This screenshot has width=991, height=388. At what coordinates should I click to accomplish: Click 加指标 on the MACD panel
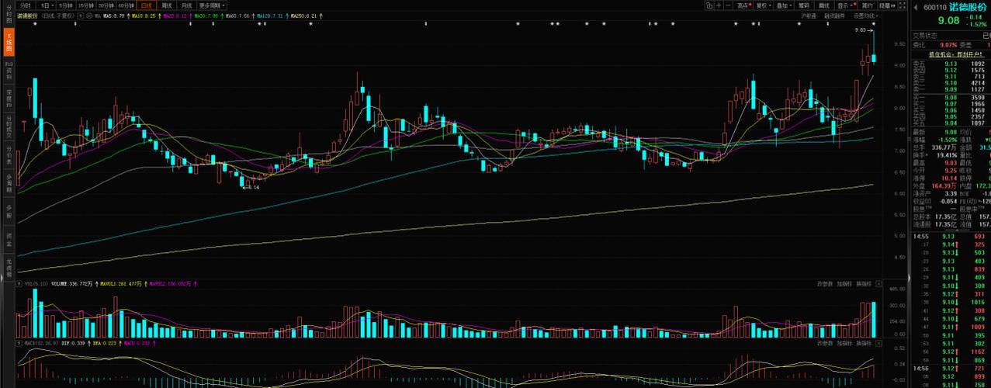click(x=844, y=342)
